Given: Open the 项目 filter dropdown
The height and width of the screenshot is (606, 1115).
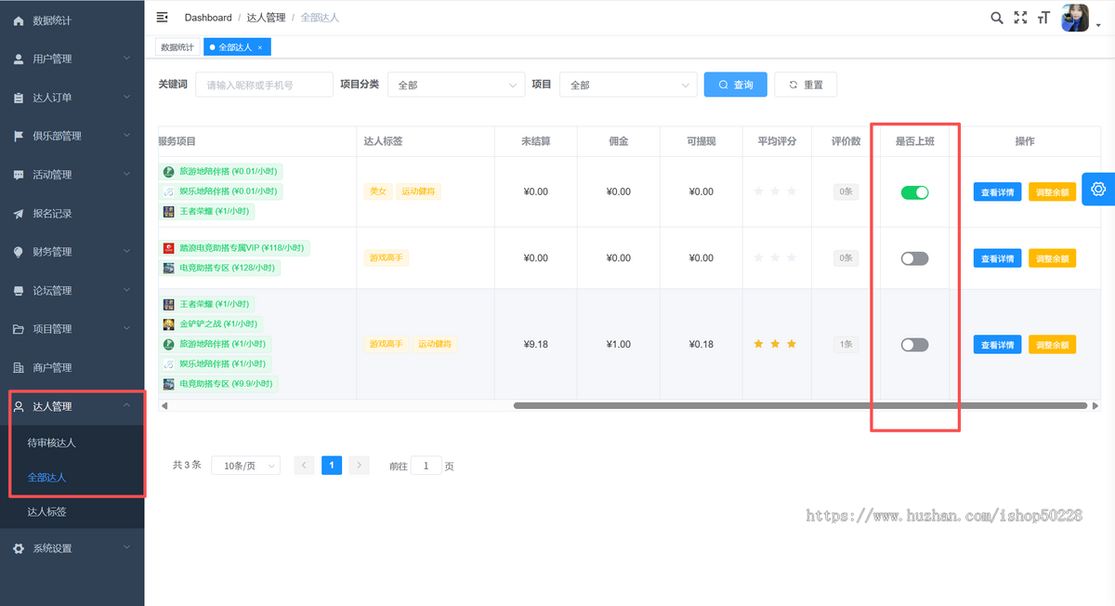Looking at the screenshot, I should coord(628,85).
